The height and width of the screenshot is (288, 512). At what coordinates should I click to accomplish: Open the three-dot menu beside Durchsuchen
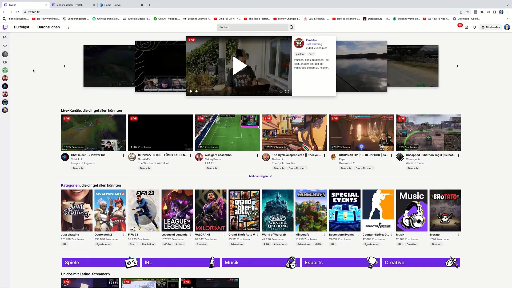[x=69, y=27]
